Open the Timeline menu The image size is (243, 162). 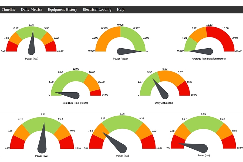[9, 9]
